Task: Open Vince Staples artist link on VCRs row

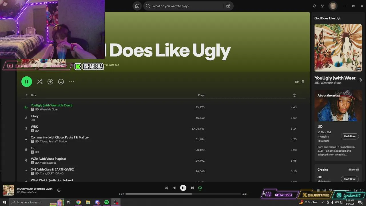Action: tap(48, 163)
